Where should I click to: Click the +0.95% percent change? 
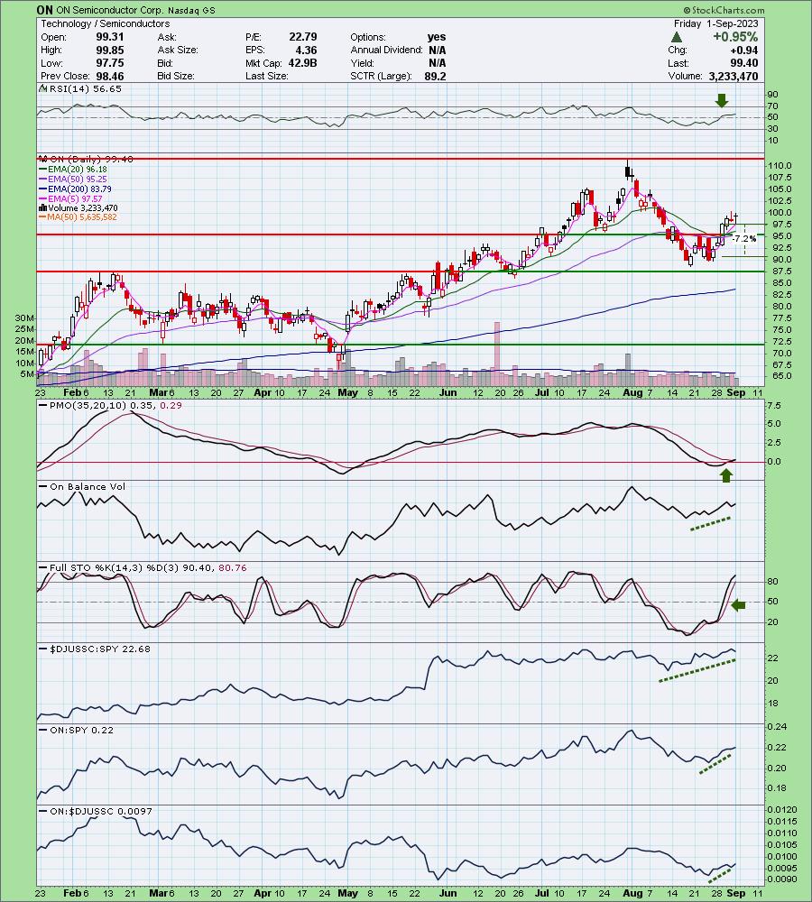click(735, 37)
